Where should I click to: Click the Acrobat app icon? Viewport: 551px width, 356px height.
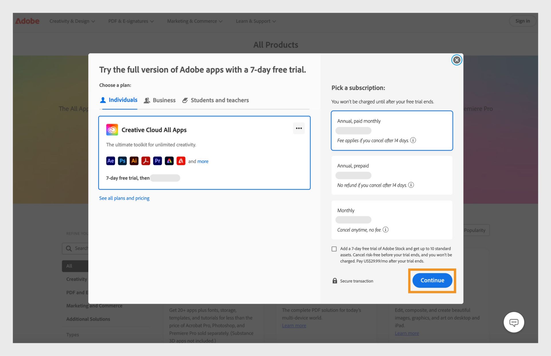tap(146, 161)
